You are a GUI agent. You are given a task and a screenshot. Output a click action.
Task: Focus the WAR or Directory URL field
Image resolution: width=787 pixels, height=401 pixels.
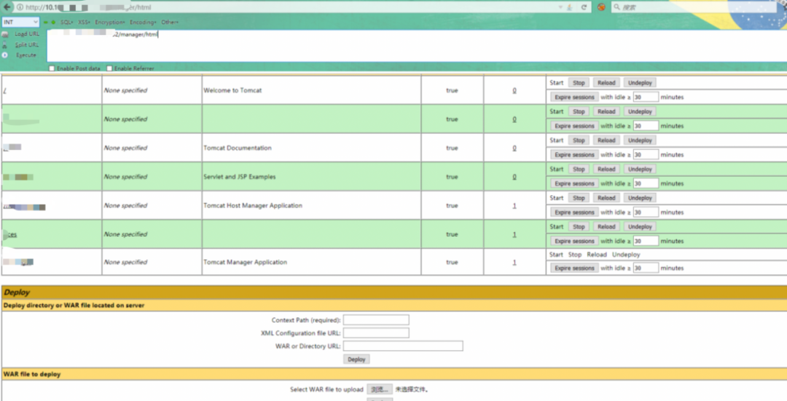[x=403, y=346]
